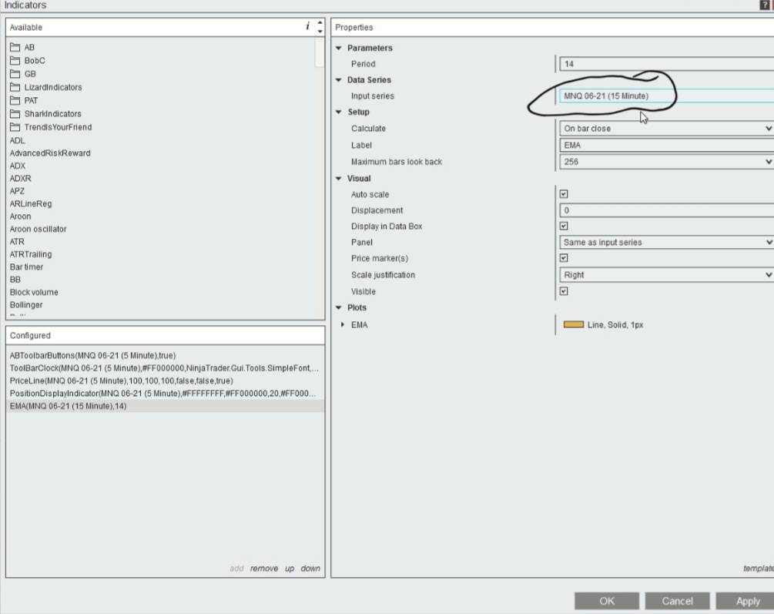The image size is (774, 614).
Task: Open the Panel dropdown
Action: (666, 242)
